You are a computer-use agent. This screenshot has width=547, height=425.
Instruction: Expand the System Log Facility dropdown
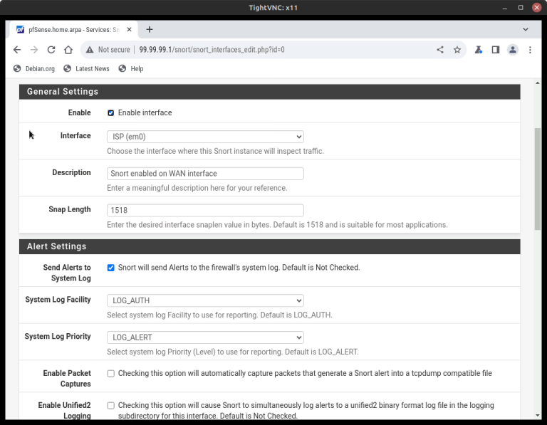(x=205, y=300)
